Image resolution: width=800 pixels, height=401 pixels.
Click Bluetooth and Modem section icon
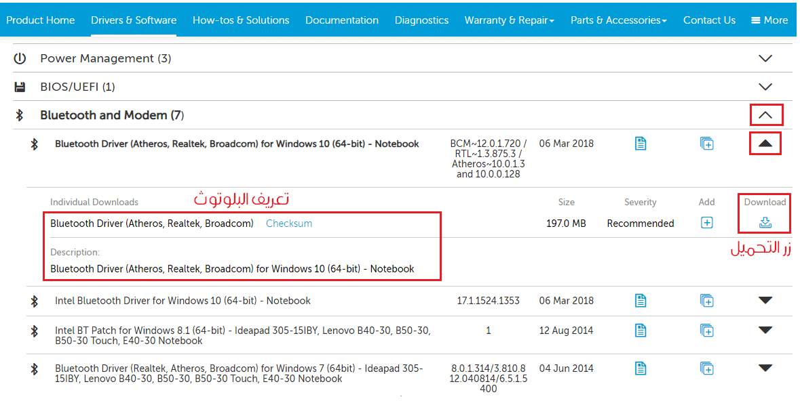click(x=20, y=115)
